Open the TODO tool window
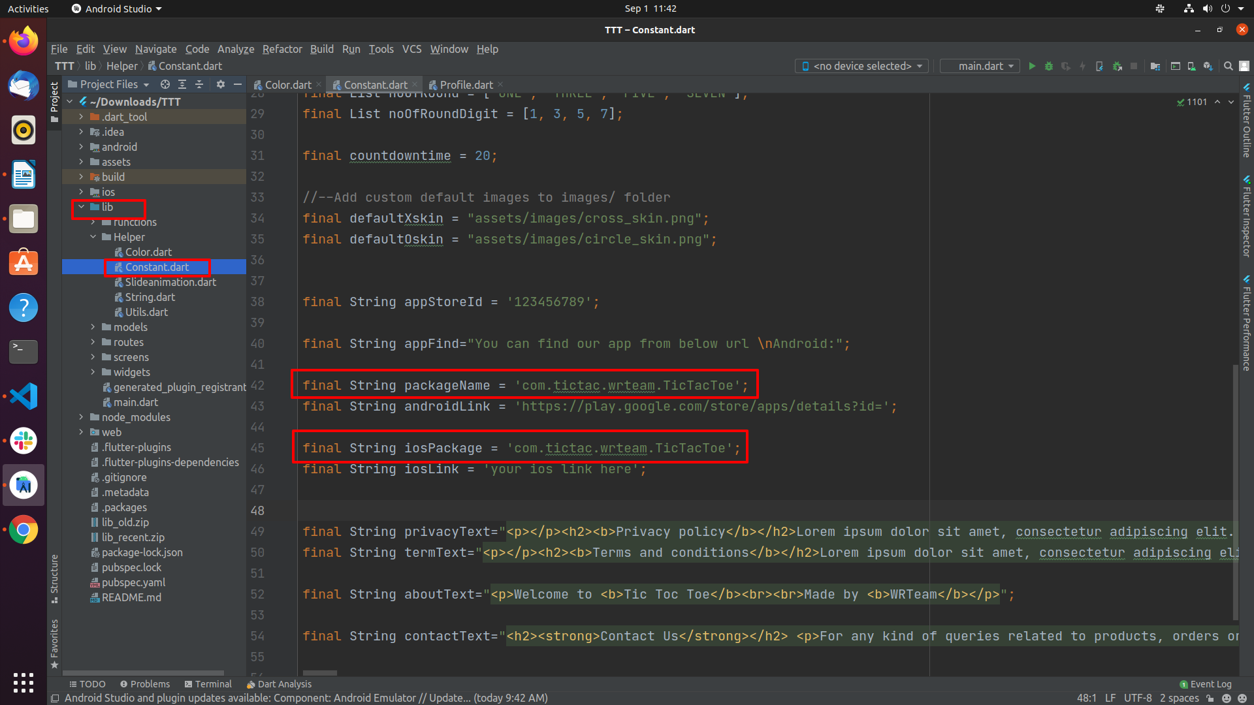This screenshot has height=705, width=1254. [87, 684]
